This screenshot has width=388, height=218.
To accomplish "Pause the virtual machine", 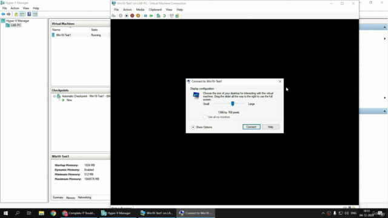I will (145, 16).
